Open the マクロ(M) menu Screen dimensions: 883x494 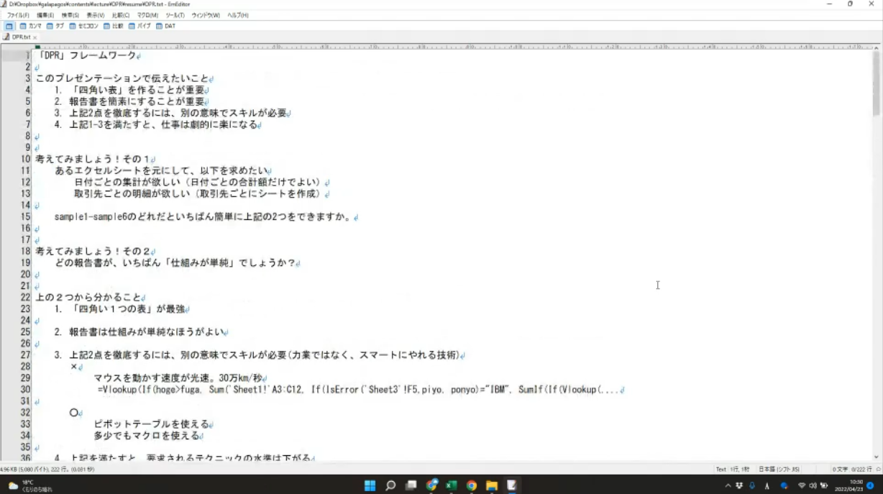[147, 15]
